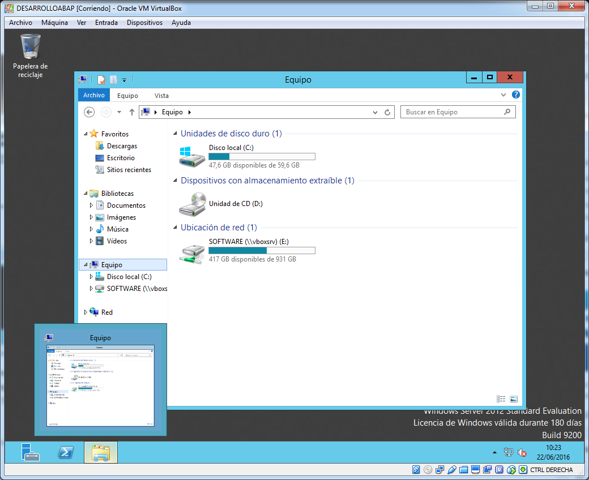589x480 pixels.
Task: Open VirtualBox Máquina menu
Action: point(54,23)
